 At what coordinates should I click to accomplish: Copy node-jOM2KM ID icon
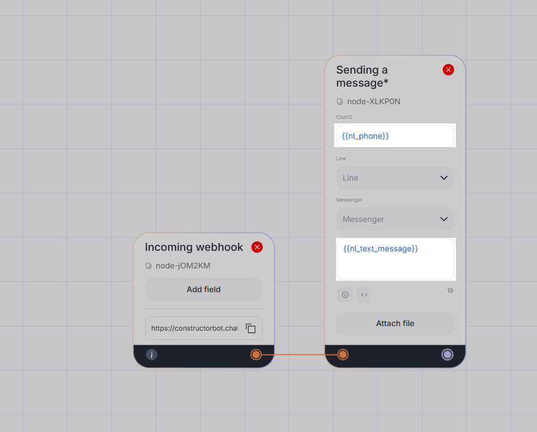[148, 266]
